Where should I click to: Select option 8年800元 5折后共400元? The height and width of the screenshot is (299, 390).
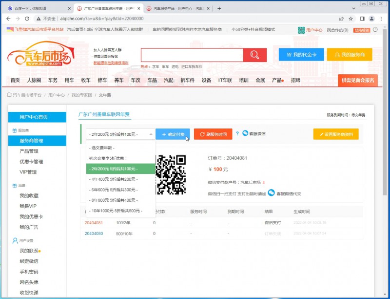120,200
